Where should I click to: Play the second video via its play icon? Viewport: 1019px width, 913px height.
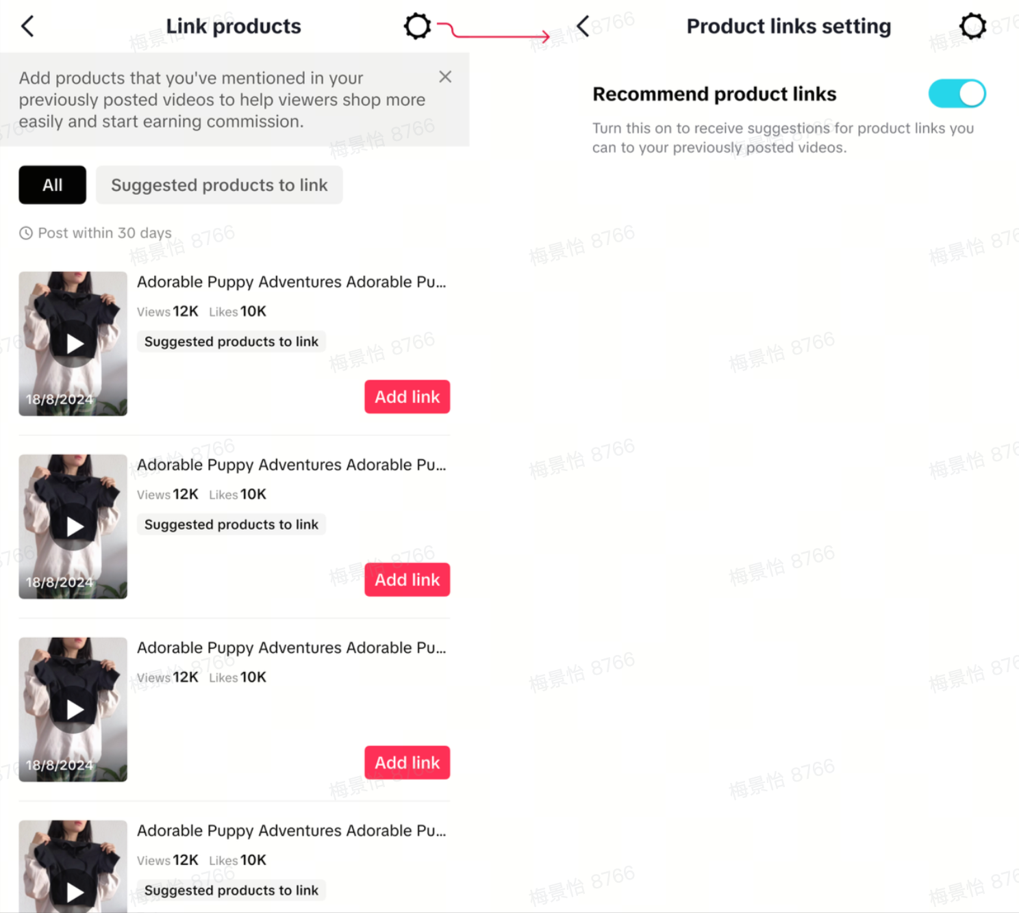pyautogui.click(x=75, y=526)
